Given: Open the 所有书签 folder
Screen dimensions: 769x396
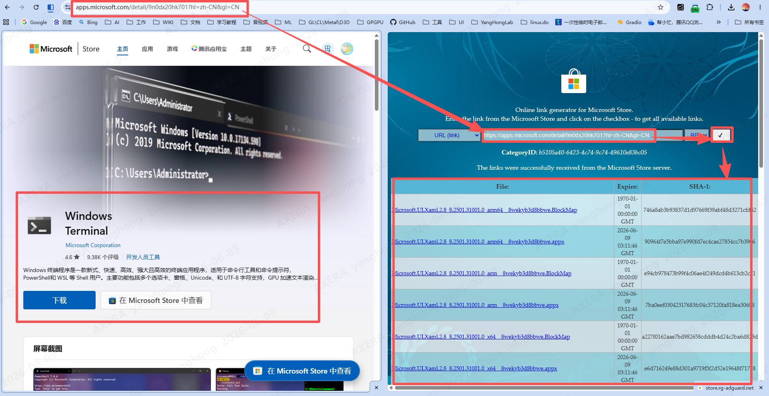Looking at the screenshot, I should coord(749,22).
